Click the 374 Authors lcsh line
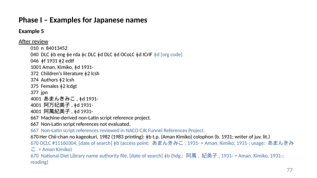 coord(52,80)
